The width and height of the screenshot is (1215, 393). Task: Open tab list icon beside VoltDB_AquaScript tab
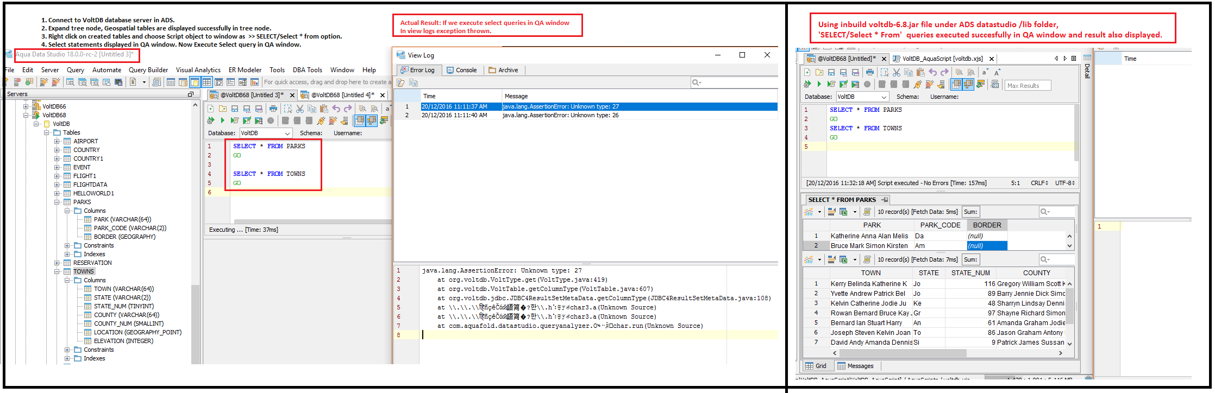(1074, 59)
